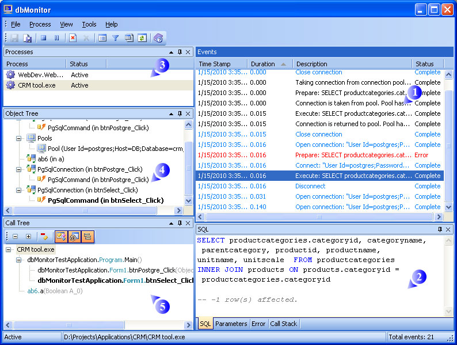Toggle the tree hierarchy button in Call Tree toolbar
Screen dimensions: 457x345
(87, 236)
